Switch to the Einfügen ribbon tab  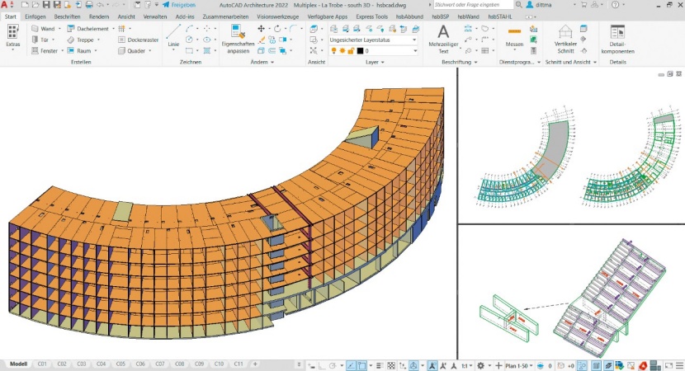(x=35, y=16)
